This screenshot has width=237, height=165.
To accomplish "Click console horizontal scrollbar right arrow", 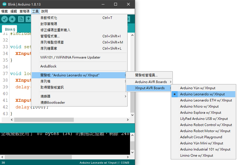I will [x=128, y=157].
